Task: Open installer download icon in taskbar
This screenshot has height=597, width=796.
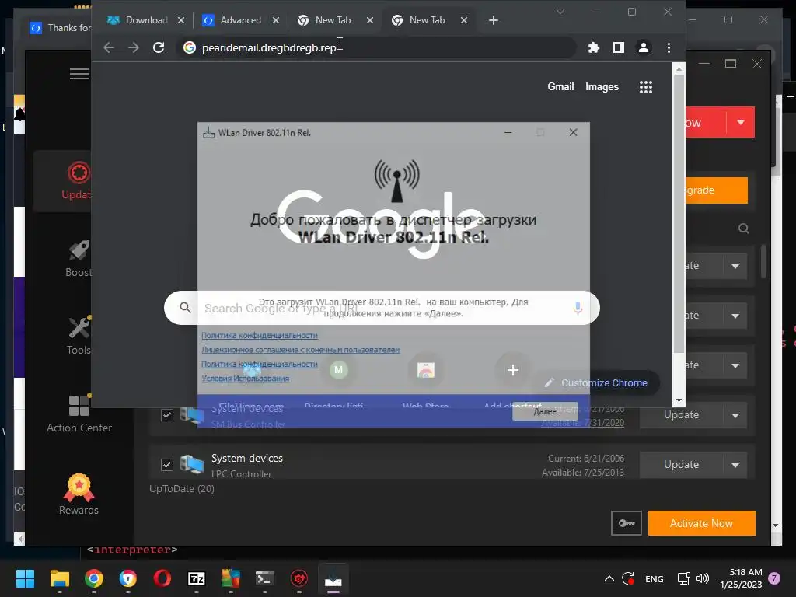Action: pos(333,578)
